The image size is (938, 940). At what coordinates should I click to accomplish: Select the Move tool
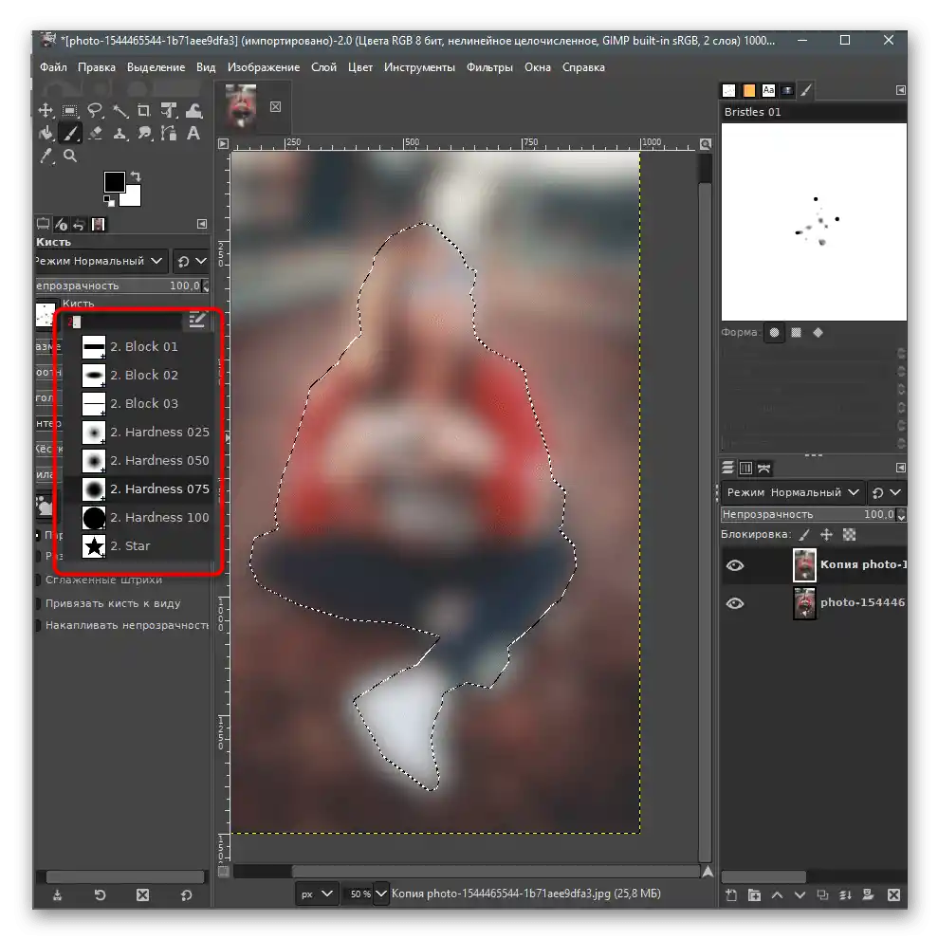pyautogui.click(x=46, y=110)
